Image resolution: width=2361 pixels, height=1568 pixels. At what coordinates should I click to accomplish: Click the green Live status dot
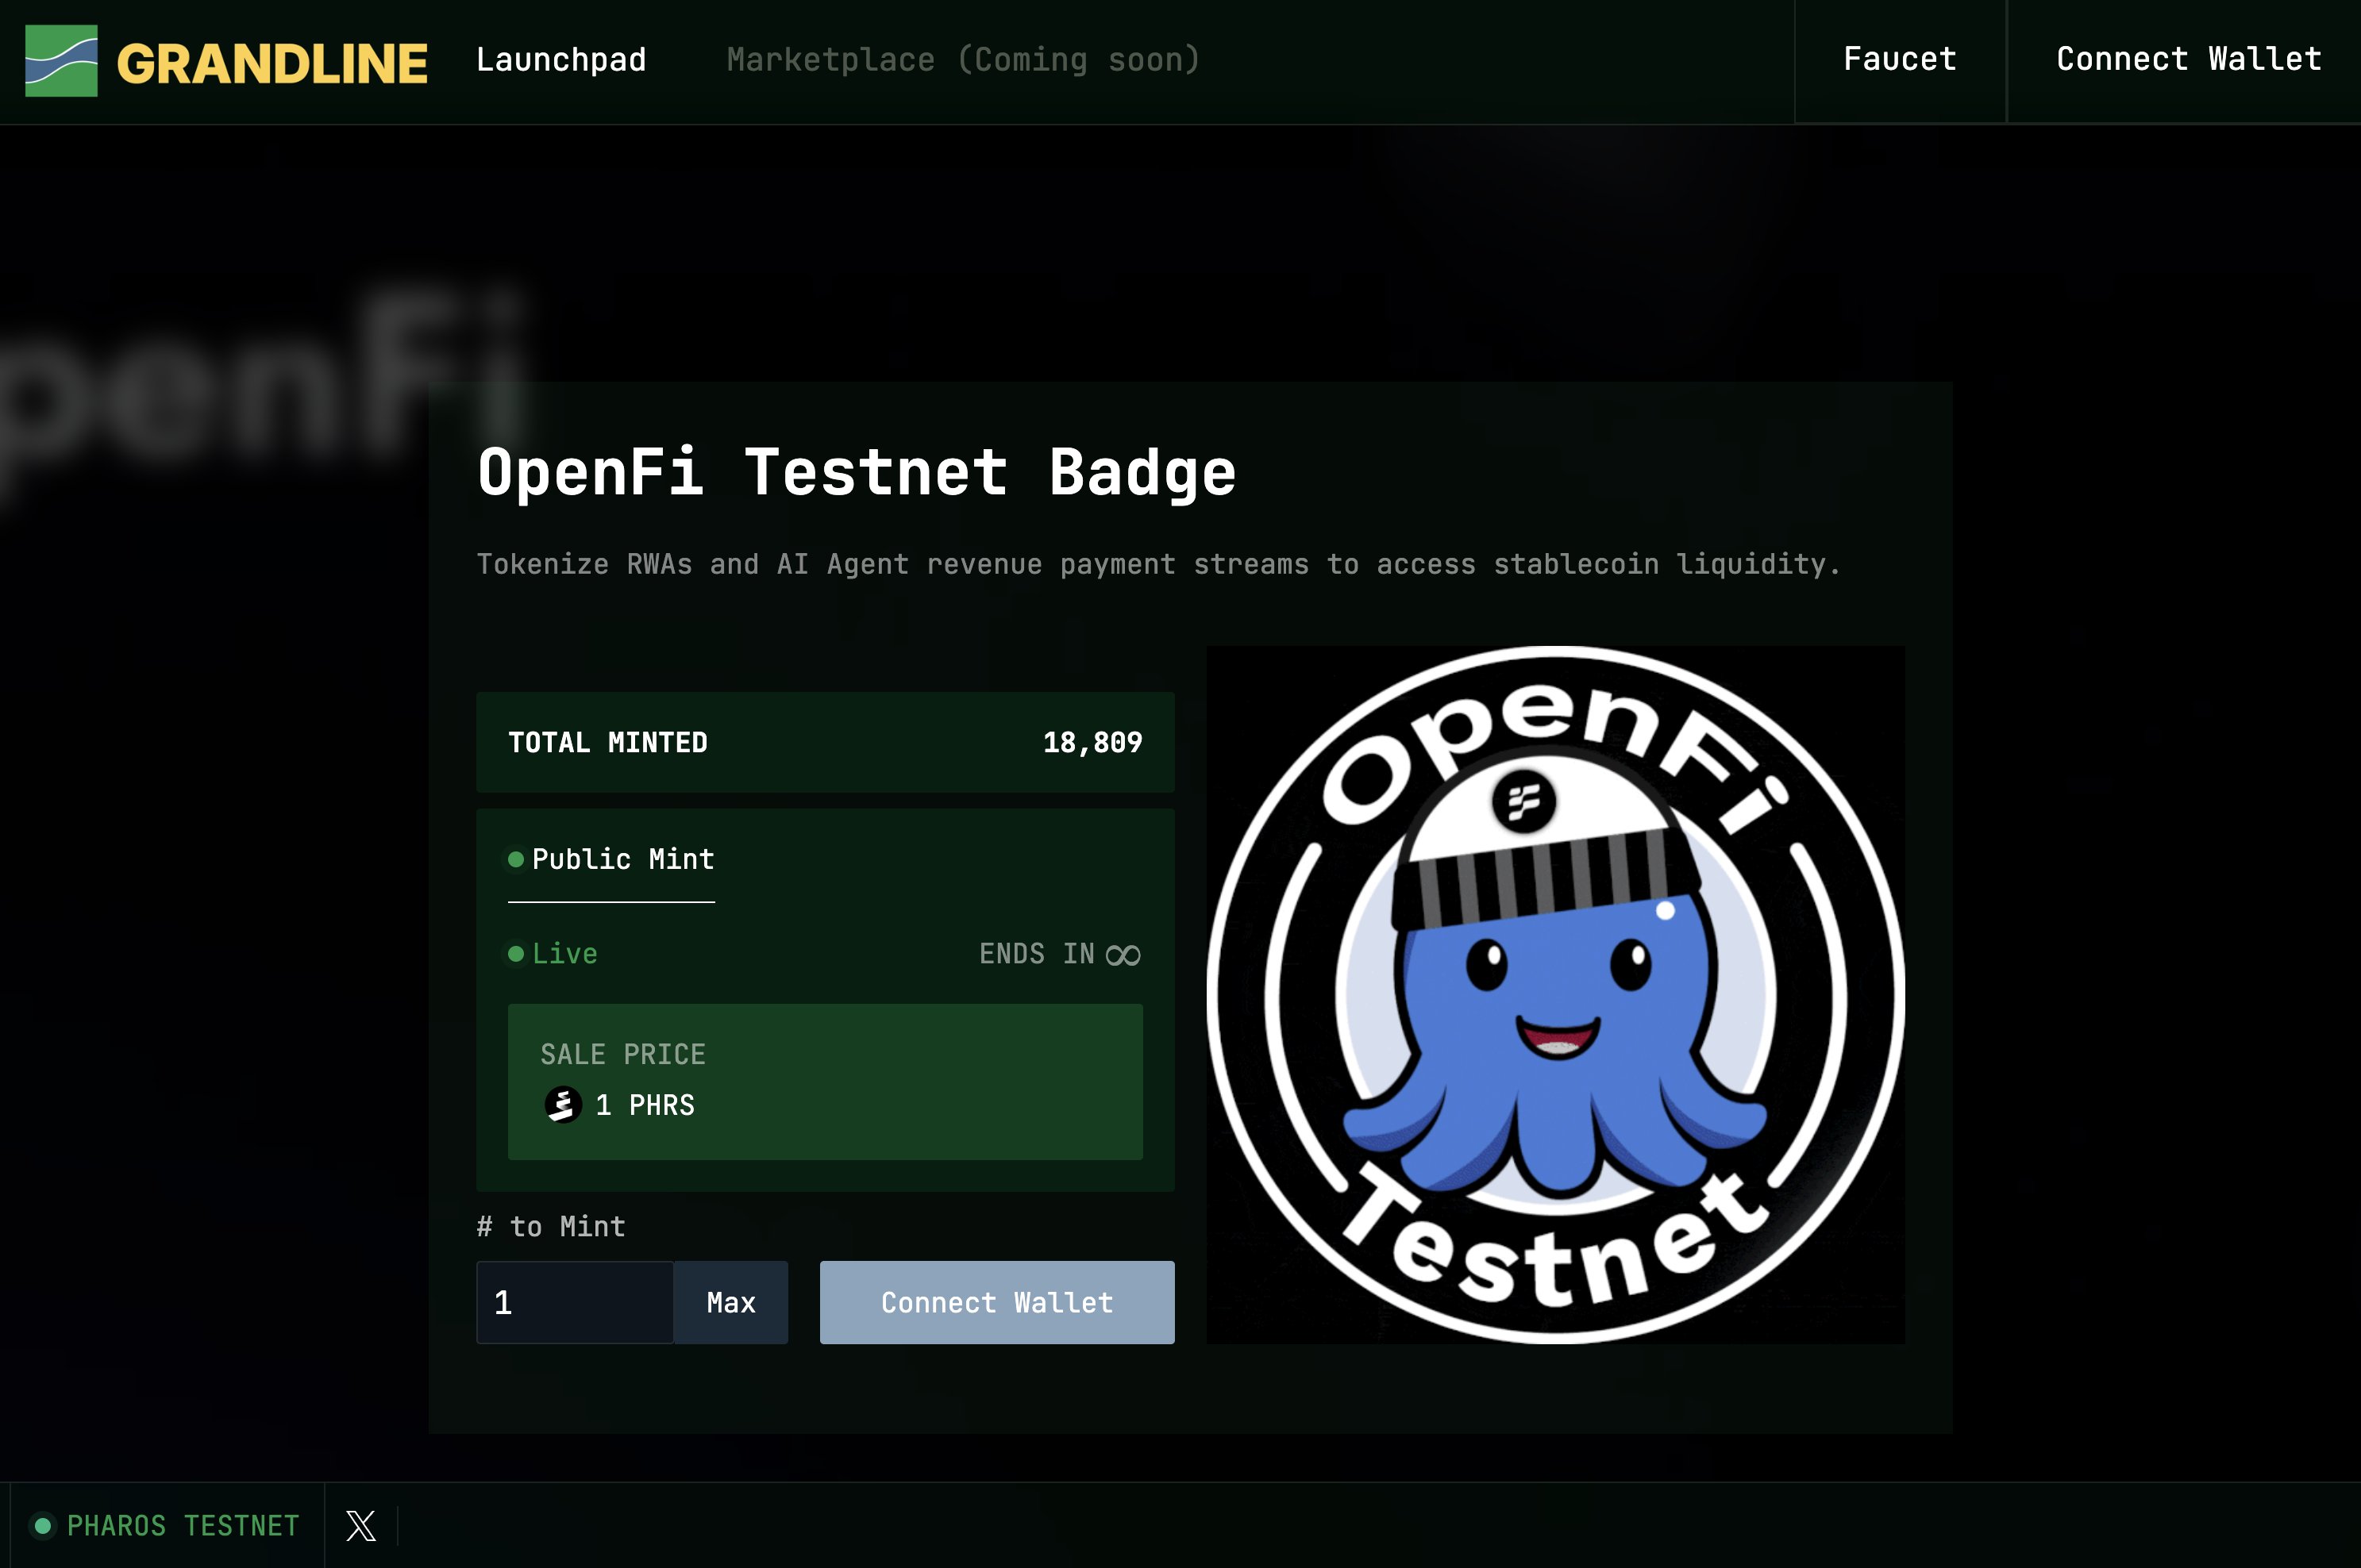[x=516, y=954]
